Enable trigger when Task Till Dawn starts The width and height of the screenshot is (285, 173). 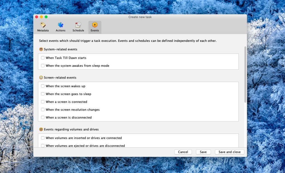pos(43,58)
